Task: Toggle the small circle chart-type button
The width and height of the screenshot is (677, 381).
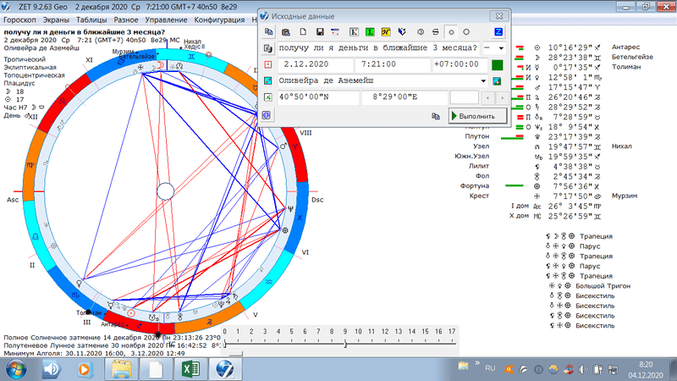Action: [x=449, y=31]
